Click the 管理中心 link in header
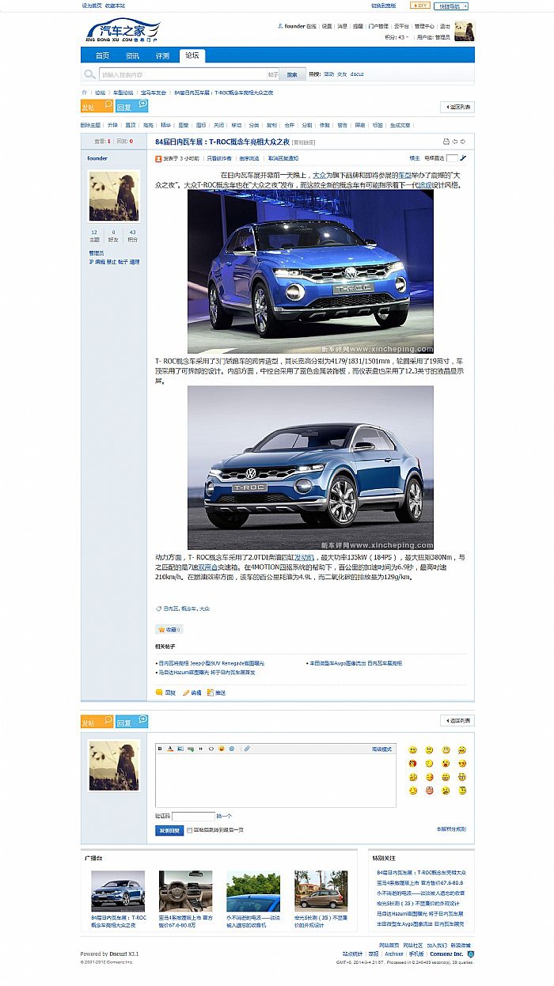 [x=423, y=26]
